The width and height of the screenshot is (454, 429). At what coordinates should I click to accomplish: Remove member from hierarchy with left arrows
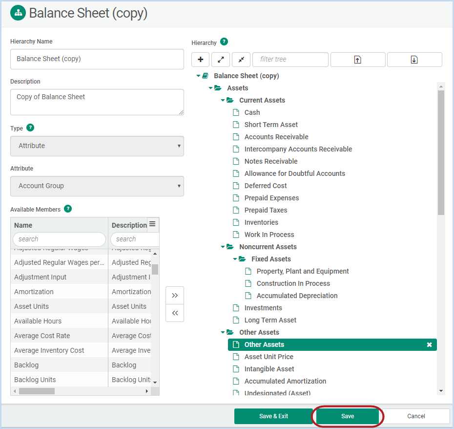point(175,313)
